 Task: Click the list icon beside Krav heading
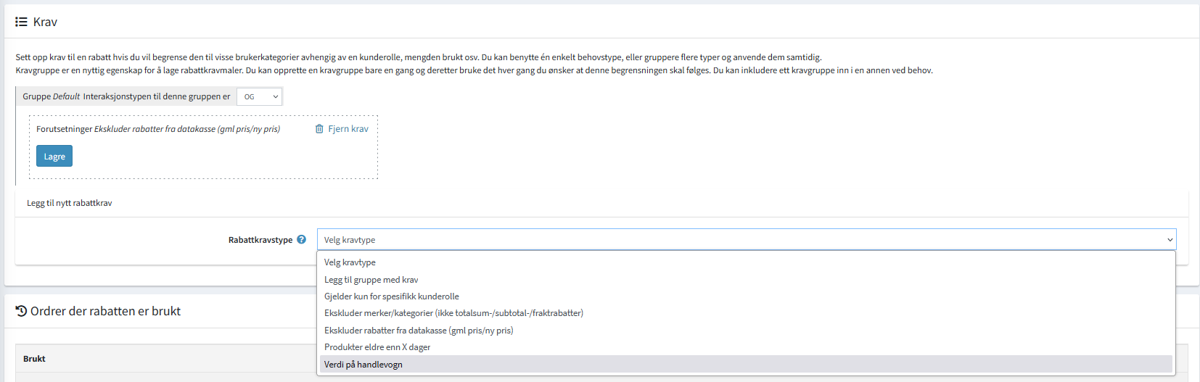coord(21,22)
